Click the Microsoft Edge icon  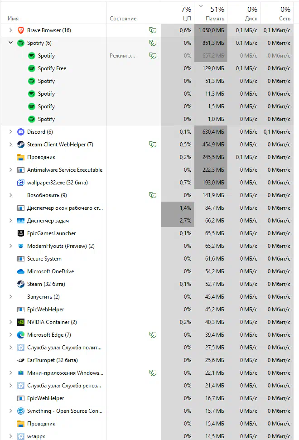click(21, 335)
